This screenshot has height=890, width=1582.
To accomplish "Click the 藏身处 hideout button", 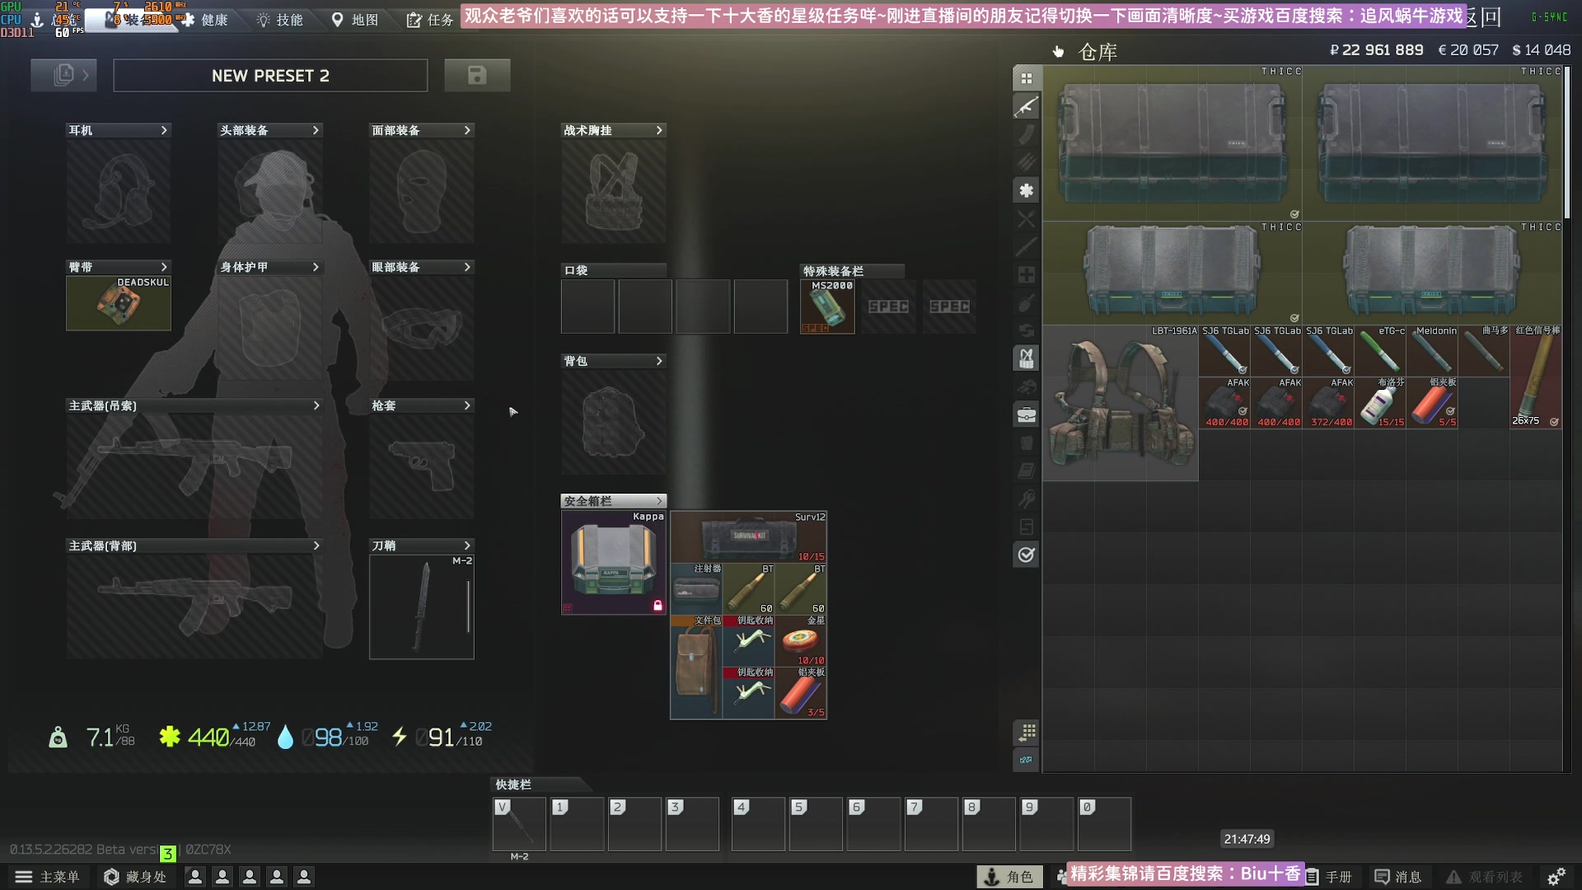I will pyautogui.click(x=135, y=877).
